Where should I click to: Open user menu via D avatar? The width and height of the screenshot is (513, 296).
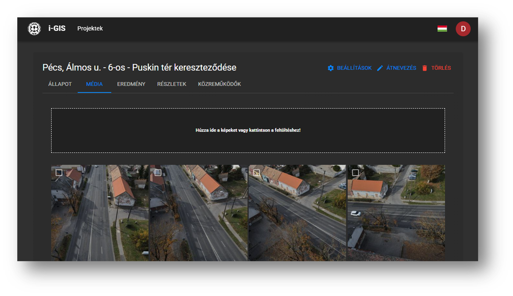coord(463,29)
